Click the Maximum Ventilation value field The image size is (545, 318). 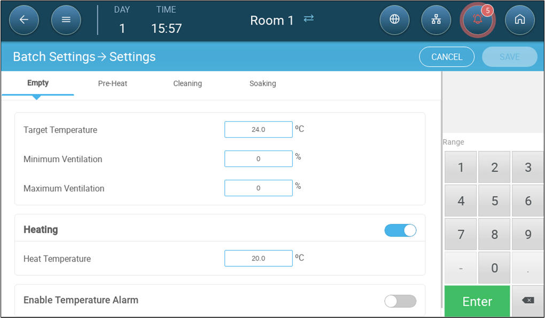tap(258, 188)
